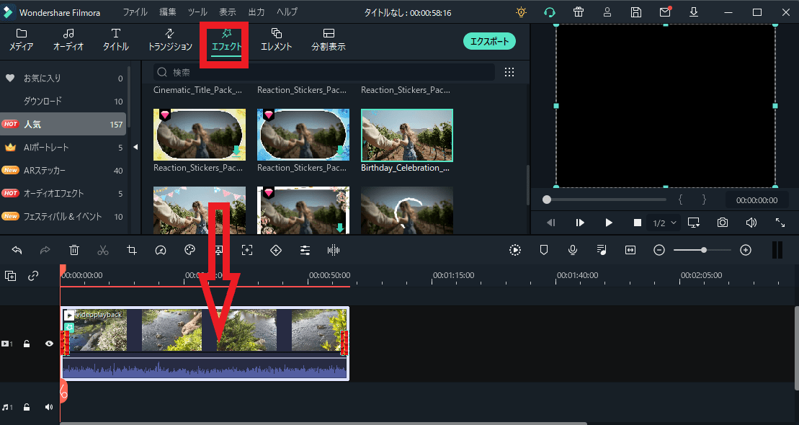The image size is (799, 425).
Task: Open the 1/2 preview quality dropdown
Action: tap(665, 223)
